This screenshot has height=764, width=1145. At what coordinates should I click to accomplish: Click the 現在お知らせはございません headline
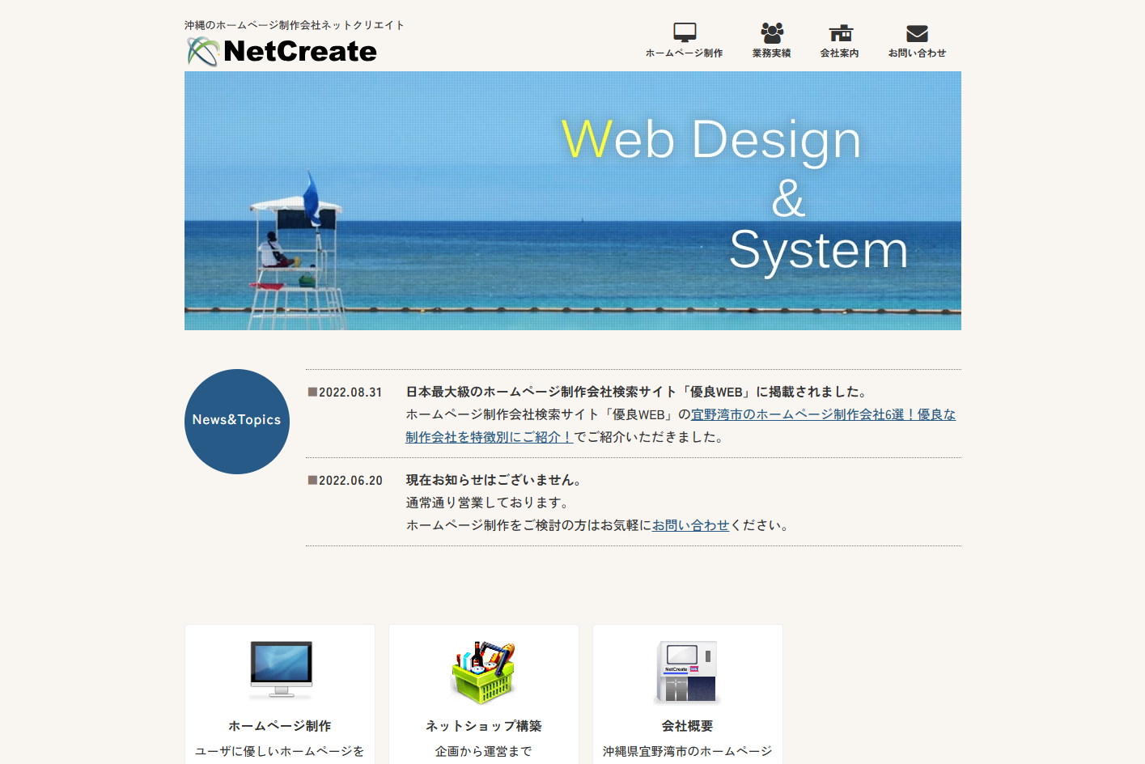495,480
